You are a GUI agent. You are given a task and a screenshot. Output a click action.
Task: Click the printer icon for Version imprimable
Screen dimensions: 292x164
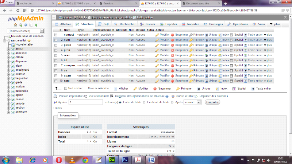(55, 96)
